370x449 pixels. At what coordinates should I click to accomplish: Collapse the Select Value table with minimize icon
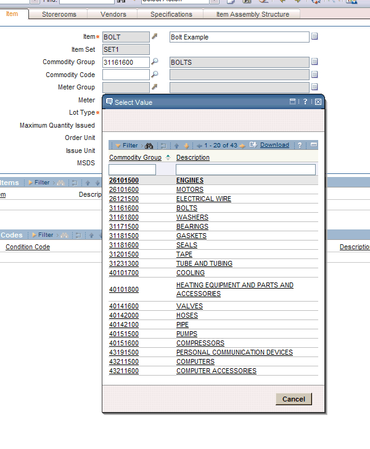[314, 145]
